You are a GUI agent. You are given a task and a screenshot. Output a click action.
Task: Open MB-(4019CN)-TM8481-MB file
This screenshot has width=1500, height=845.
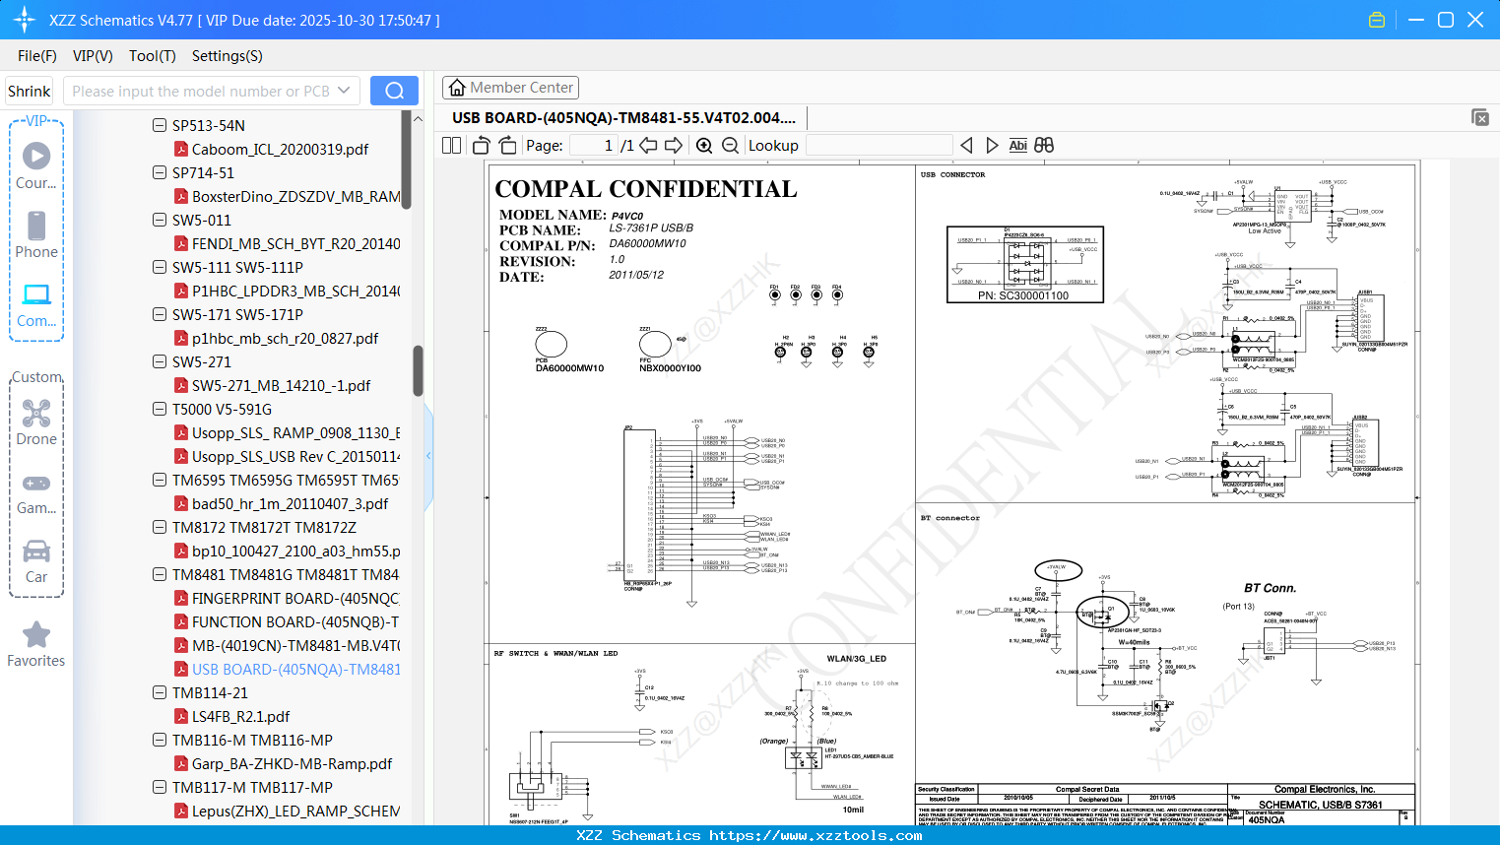[295, 645]
